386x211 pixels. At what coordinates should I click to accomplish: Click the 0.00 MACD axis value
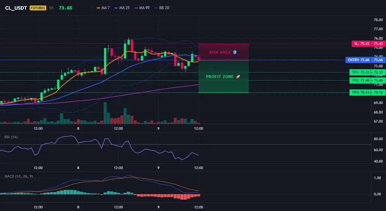(378, 194)
